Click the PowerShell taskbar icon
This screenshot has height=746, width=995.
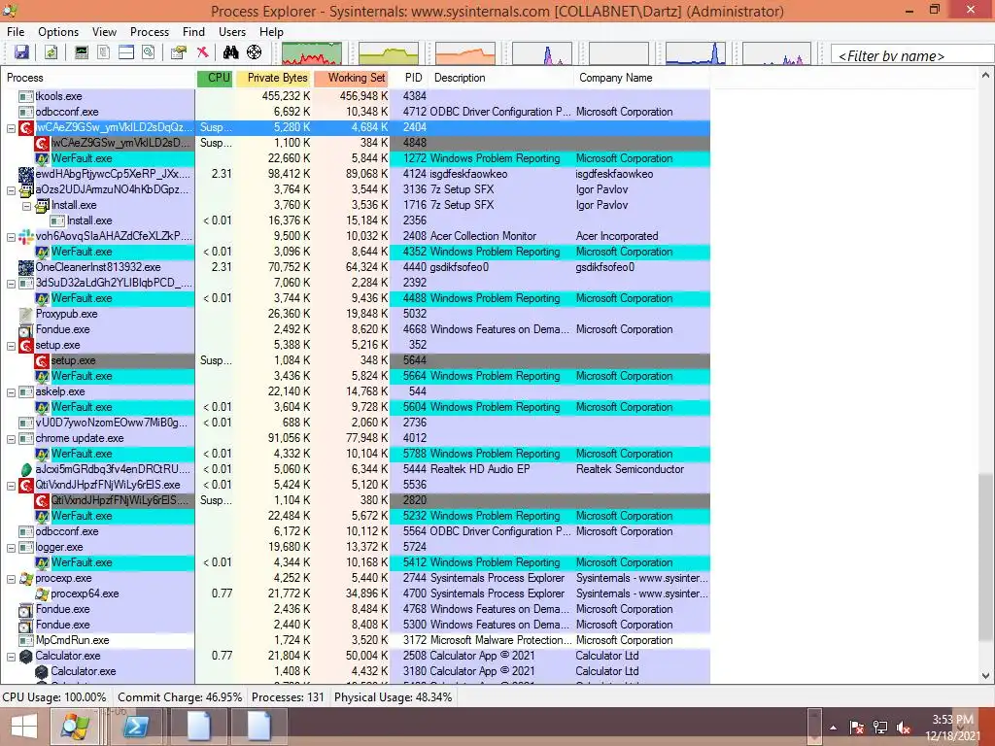pyautogui.click(x=136, y=727)
